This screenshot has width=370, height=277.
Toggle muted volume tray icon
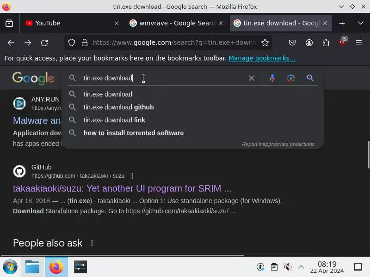tap(288, 267)
